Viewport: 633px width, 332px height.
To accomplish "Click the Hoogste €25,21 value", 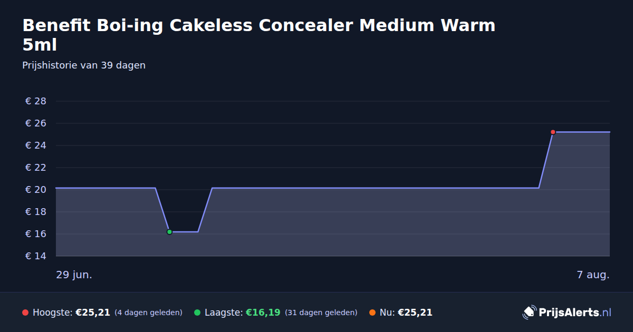I will coord(93,313).
